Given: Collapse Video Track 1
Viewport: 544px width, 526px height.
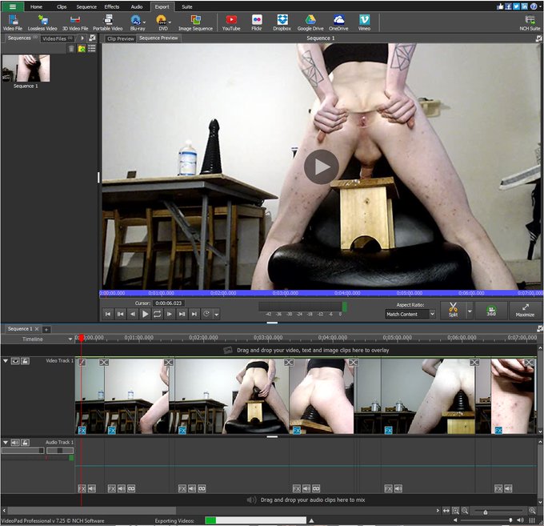Looking at the screenshot, I should [x=6, y=361].
